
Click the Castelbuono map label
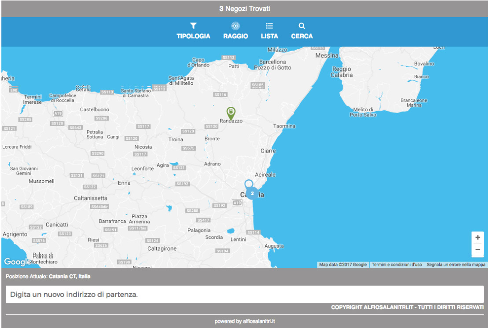95,109
